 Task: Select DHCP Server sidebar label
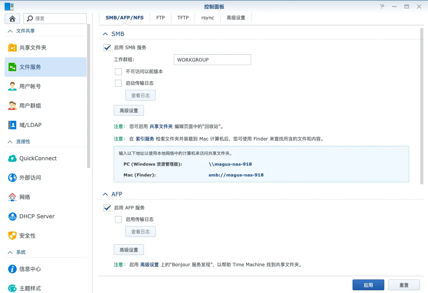[x=37, y=216]
